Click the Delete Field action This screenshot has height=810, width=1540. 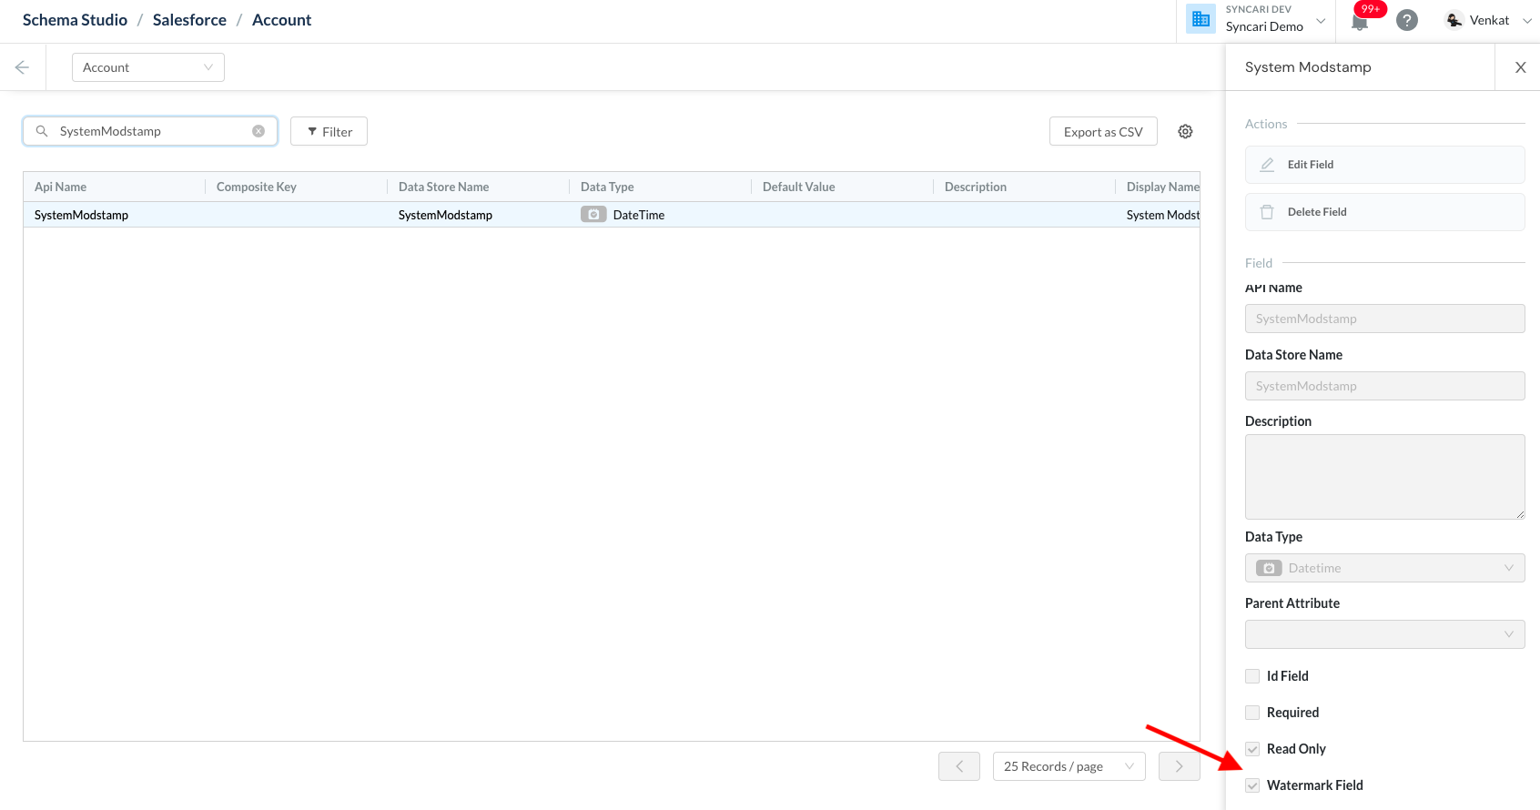tap(1385, 212)
